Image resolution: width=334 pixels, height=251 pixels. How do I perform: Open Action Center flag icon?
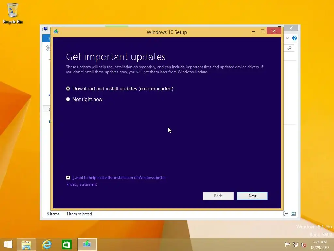[x=287, y=244]
